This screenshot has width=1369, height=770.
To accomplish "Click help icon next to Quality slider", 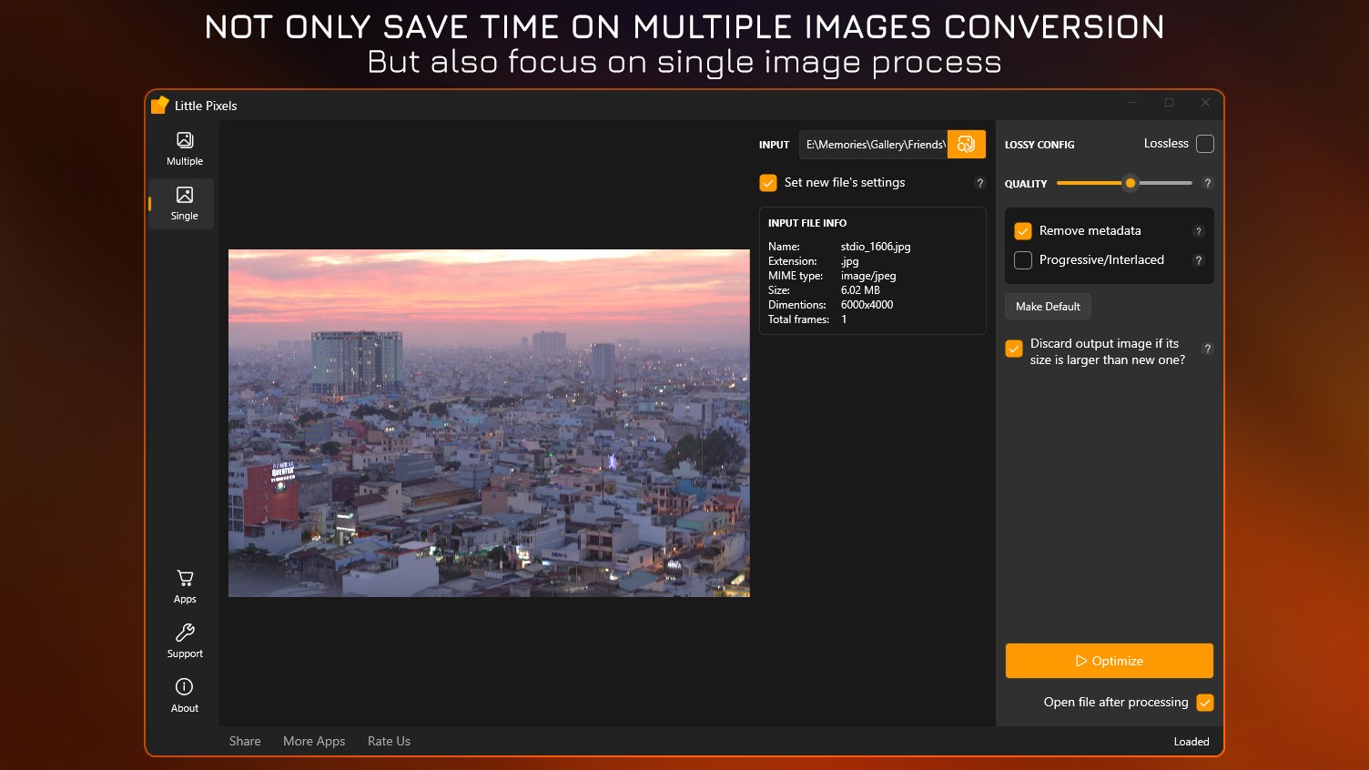I will click(1207, 183).
